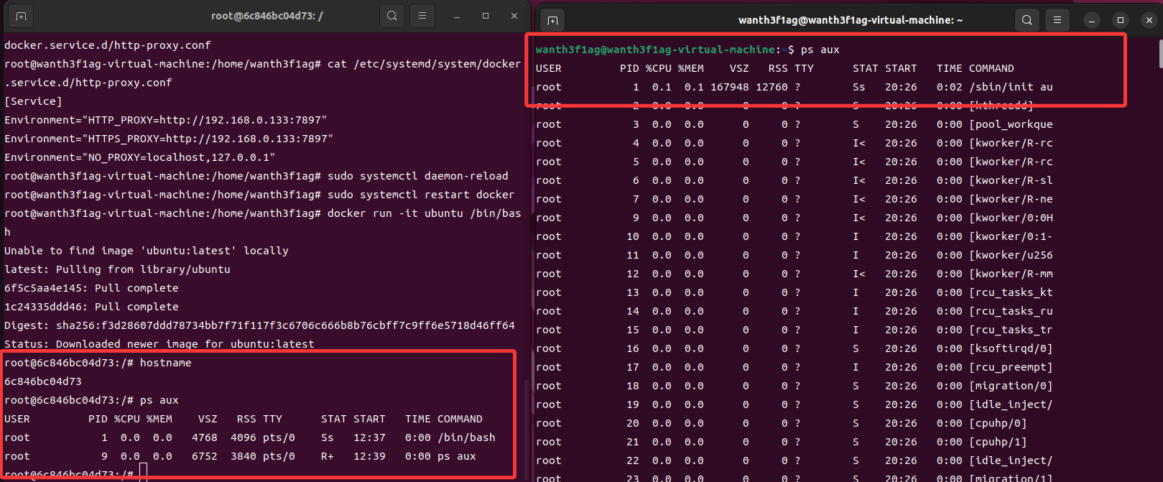The image size is (1163, 482).
Task: Click title 'wanth3f1ag@wanth3f1ag-virtual-machine: ~'
Action: point(851,20)
